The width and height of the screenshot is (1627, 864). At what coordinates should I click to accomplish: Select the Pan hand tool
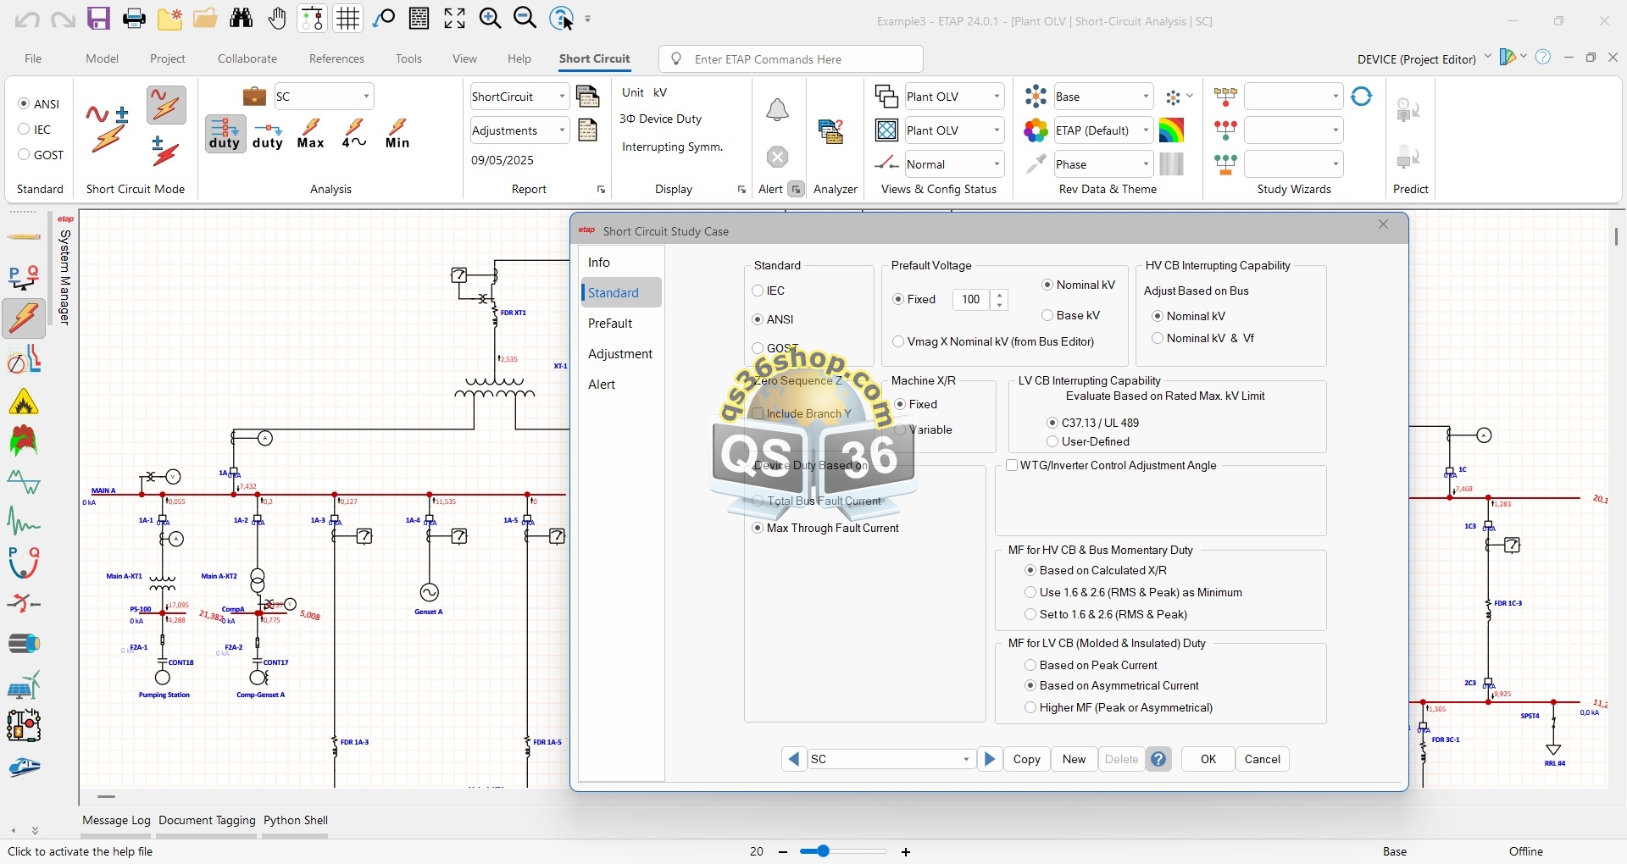tap(277, 19)
